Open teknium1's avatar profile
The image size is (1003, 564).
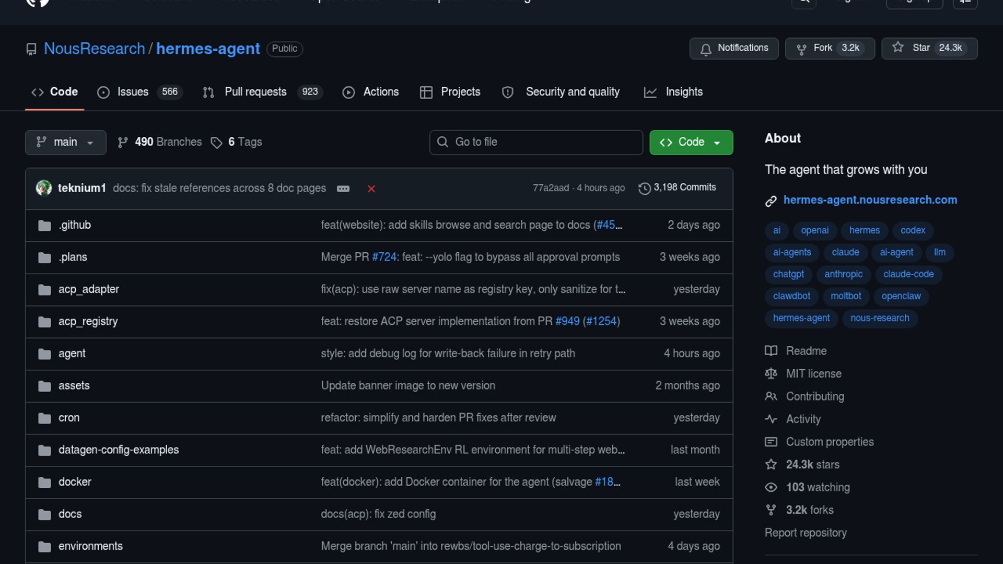click(x=44, y=188)
